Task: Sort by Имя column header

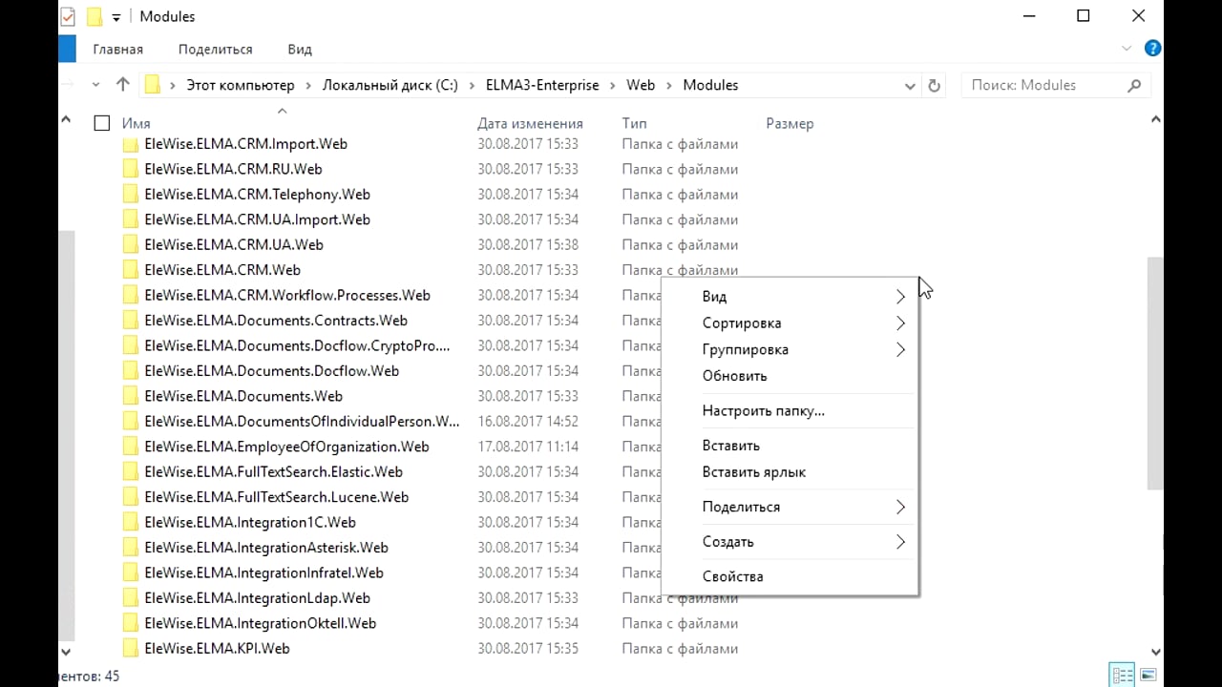Action: [x=136, y=123]
